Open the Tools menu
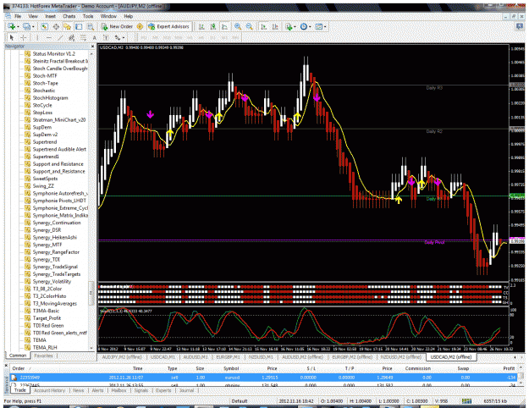Viewport: 529px width, 408px height. pos(88,16)
